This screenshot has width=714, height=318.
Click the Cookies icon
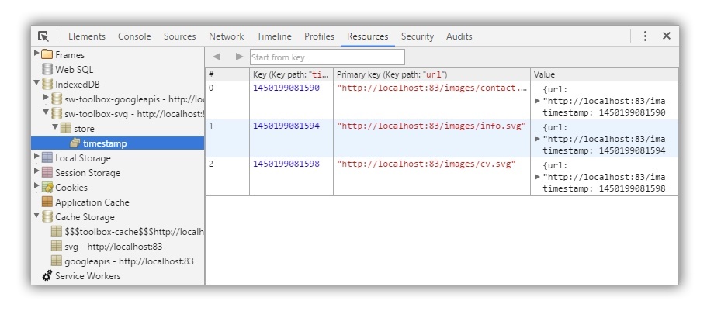[47, 187]
